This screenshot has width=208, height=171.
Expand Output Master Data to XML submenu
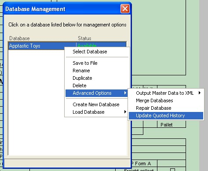point(166,93)
